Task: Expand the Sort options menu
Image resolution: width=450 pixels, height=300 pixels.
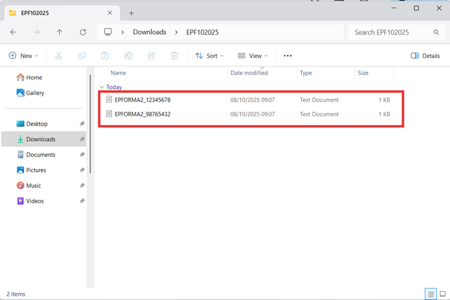Action: 209,55
